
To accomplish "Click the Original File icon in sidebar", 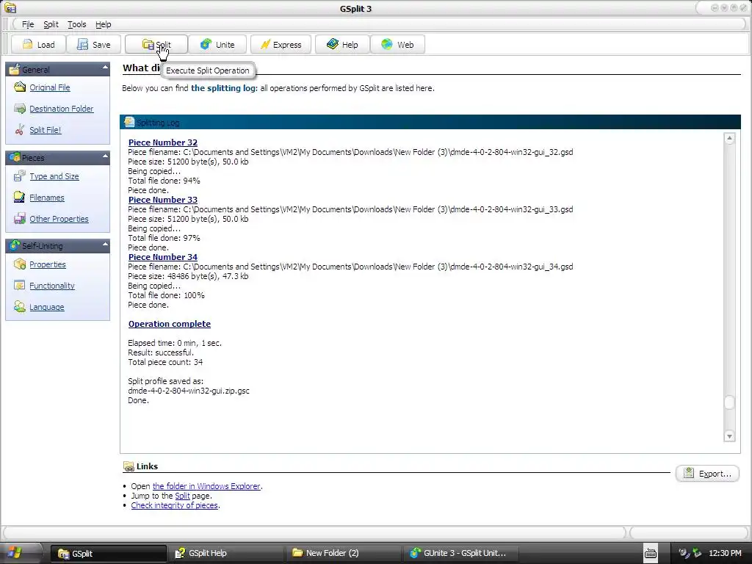I will click(x=20, y=87).
